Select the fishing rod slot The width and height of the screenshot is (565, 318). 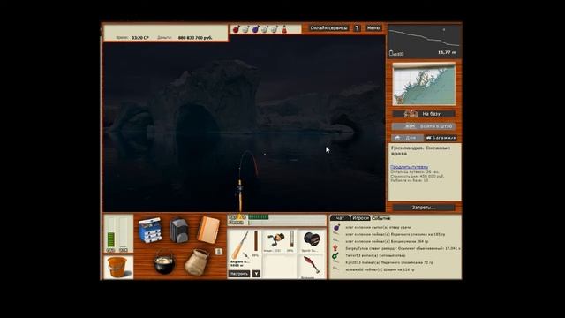[245, 249]
